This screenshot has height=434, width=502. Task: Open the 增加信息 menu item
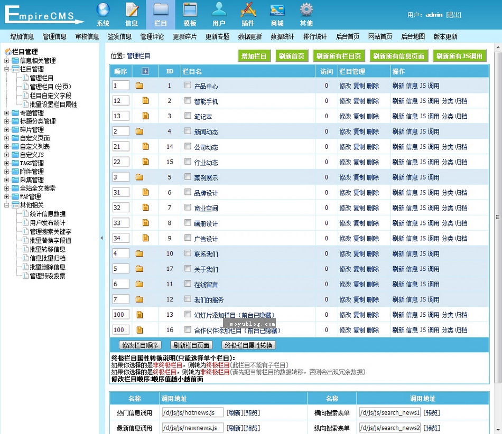pos(22,36)
